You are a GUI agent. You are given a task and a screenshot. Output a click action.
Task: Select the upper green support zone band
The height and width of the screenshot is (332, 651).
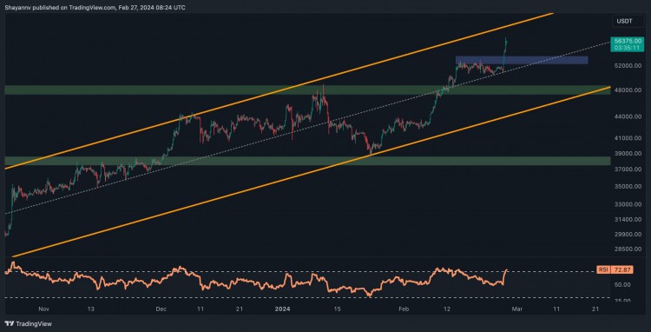(307, 90)
